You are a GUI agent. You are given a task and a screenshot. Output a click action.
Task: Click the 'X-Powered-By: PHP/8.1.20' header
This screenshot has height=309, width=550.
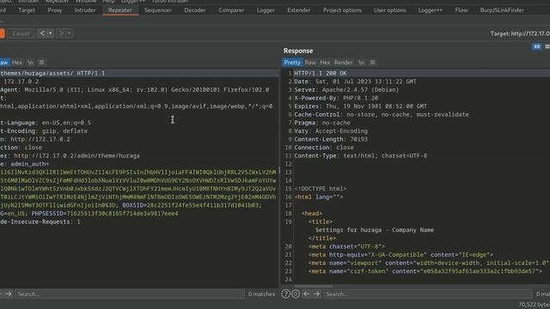pyautogui.click(x=336, y=98)
